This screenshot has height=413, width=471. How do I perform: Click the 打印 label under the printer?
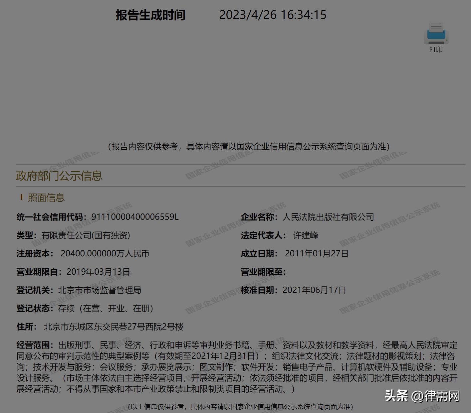(436, 50)
